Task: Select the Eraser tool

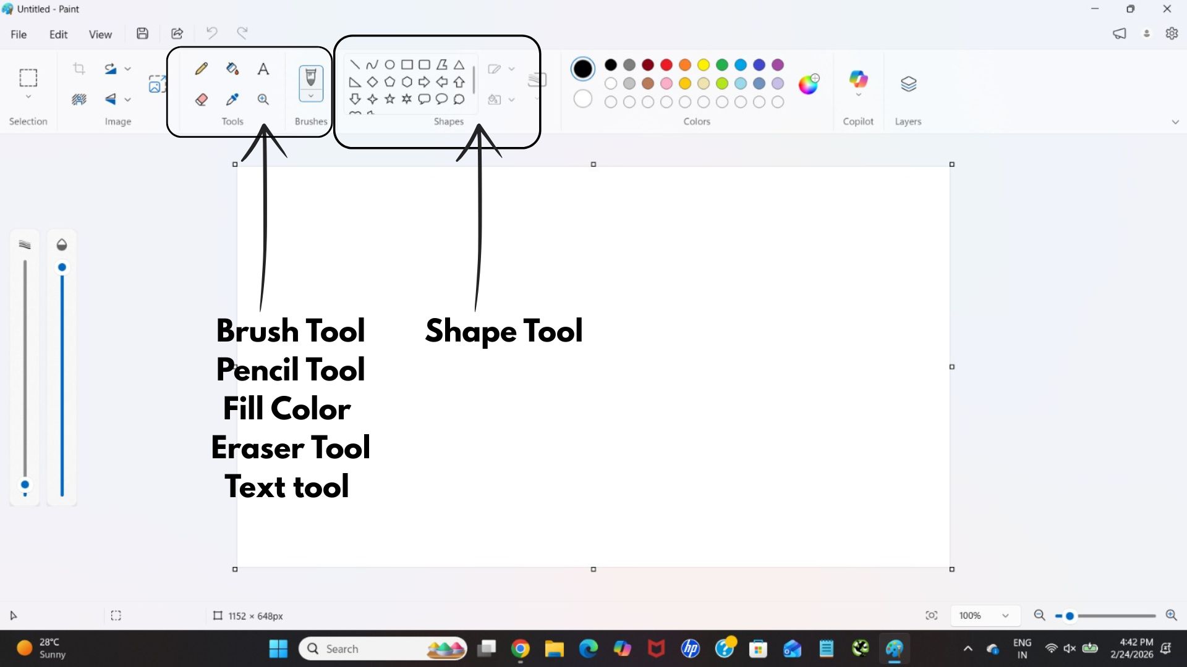Action: tap(201, 99)
